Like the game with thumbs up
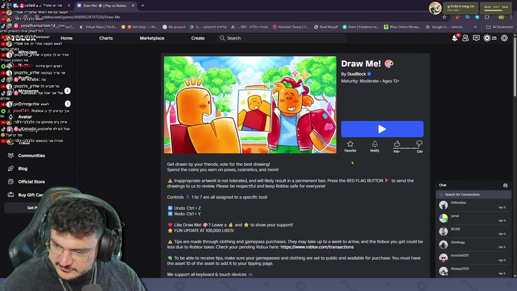 pyautogui.click(x=397, y=144)
